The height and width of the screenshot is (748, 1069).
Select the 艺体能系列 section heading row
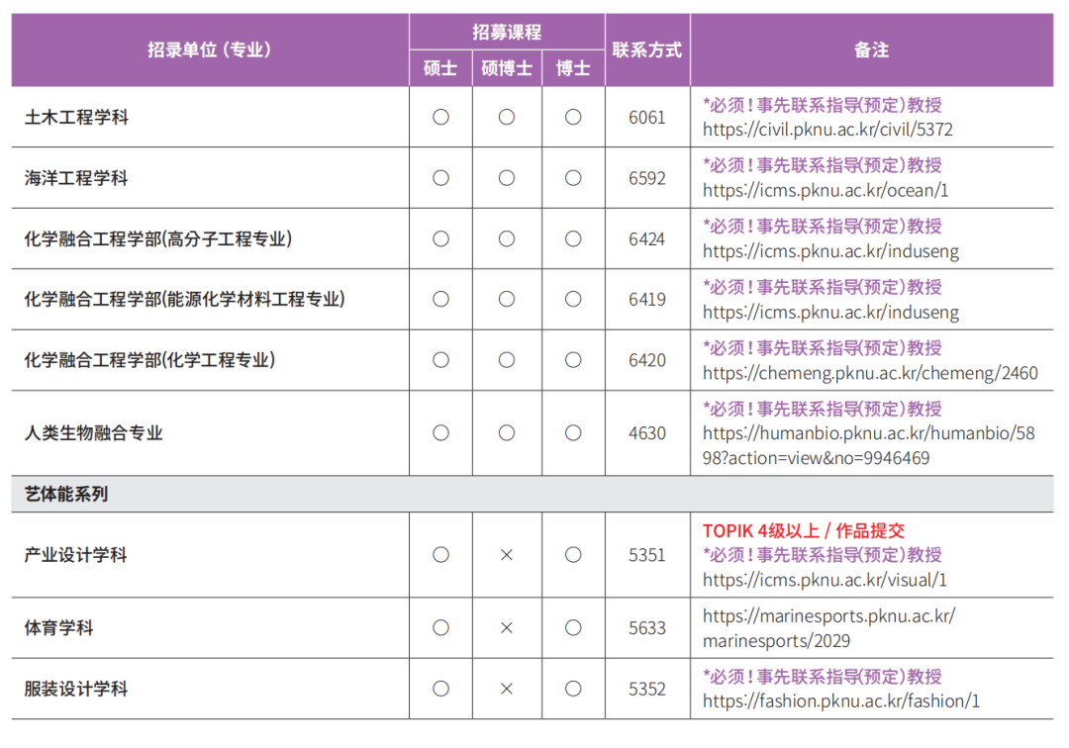tap(66, 494)
